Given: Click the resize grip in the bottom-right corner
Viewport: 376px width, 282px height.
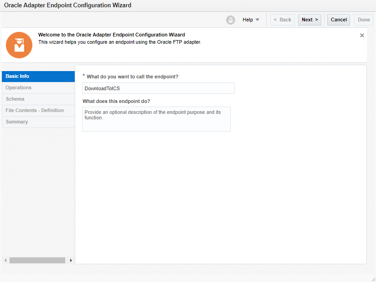Looking at the screenshot, I should pos(373,279).
